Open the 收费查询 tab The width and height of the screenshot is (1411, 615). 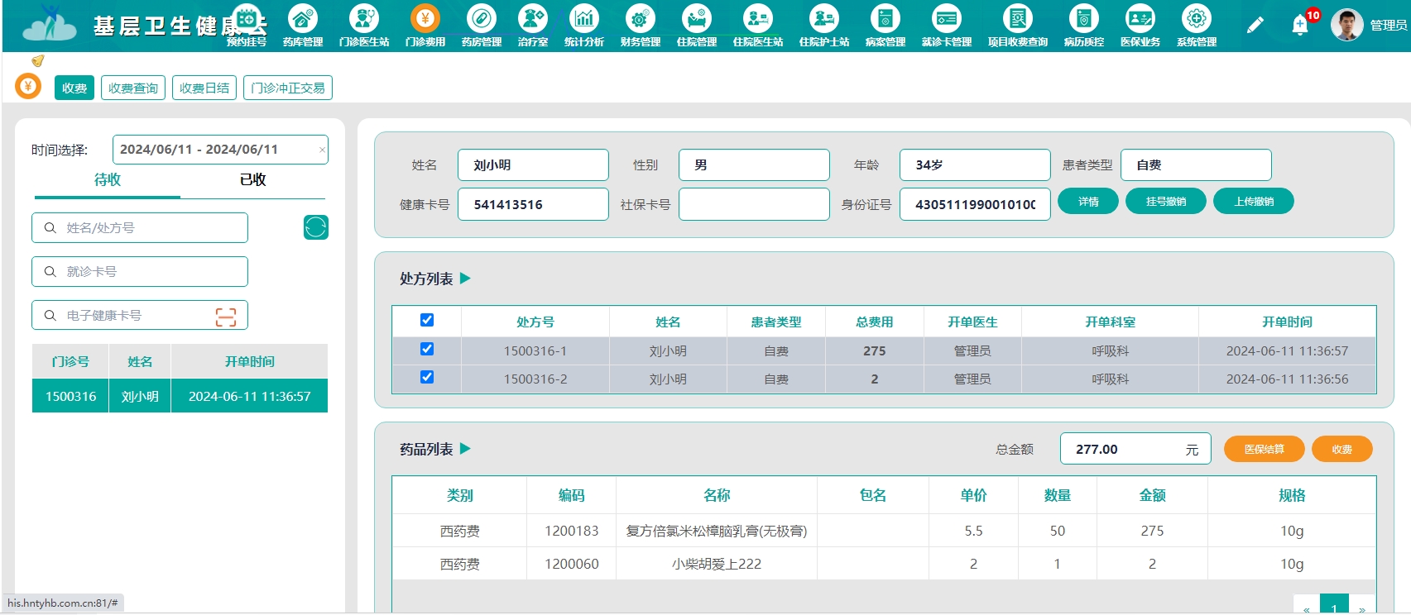(x=133, y=88)
